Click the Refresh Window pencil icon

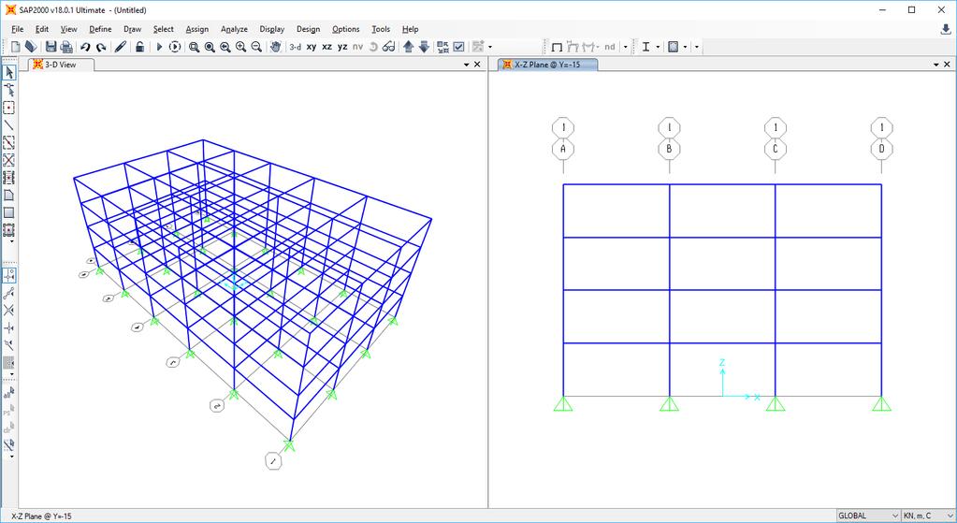121,47
